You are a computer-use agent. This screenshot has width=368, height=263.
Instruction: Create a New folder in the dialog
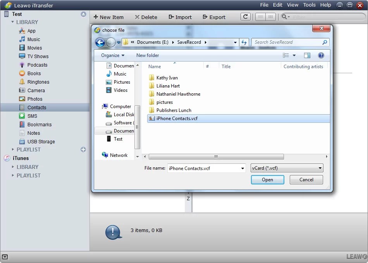pyautogui.click(x=147, y=55)
